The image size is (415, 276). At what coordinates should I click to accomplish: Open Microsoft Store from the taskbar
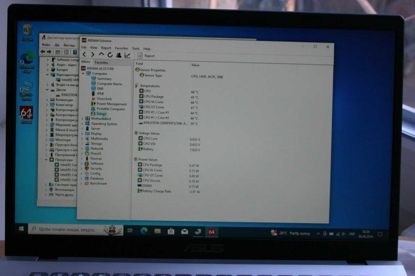click(171, 231)
